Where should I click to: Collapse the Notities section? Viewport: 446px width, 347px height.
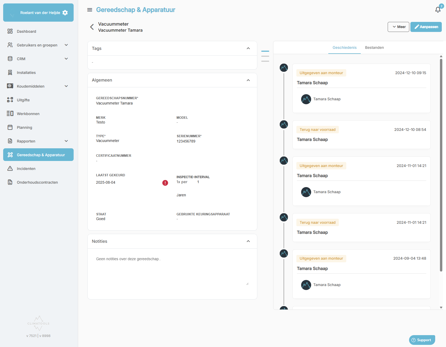[248, 241]
